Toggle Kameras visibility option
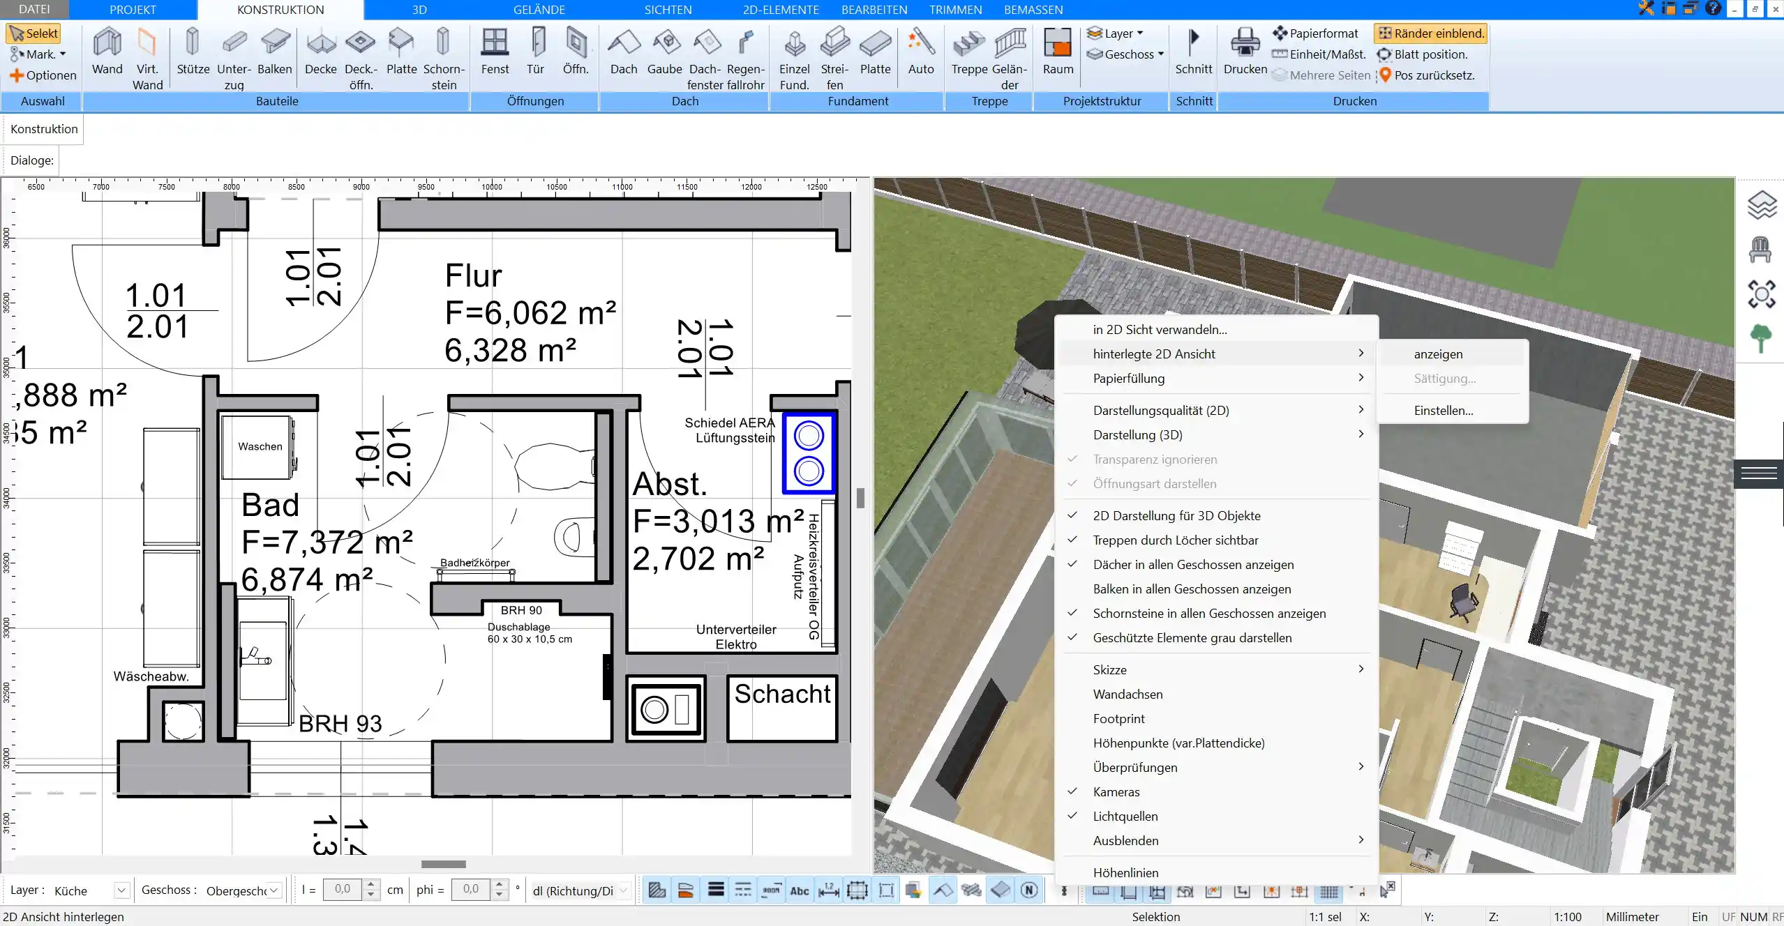The image size is (1784, 926). (x=1215, y=791)
